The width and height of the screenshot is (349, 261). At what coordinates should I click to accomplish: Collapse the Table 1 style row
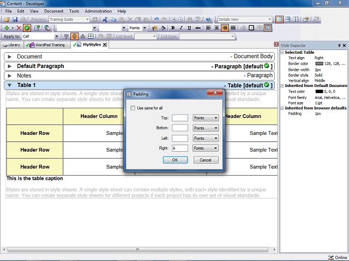(10, 85)
